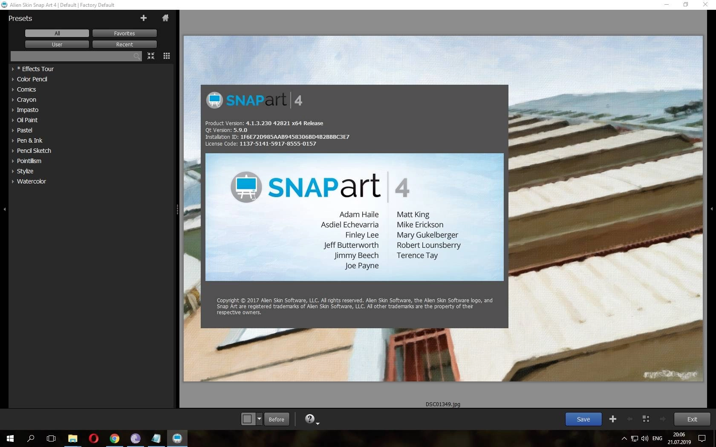Click the Installation ID text
716x447 pixels.
pyautogui.click(x=277, y=137)
